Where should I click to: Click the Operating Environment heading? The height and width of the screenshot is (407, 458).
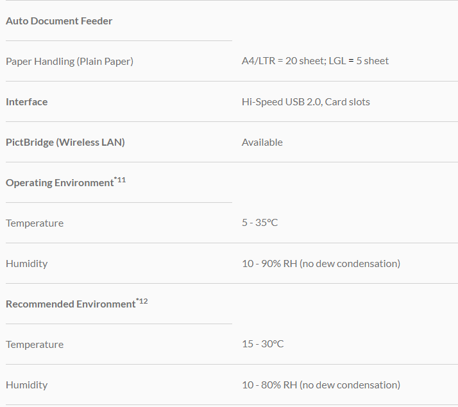(60, 183)
